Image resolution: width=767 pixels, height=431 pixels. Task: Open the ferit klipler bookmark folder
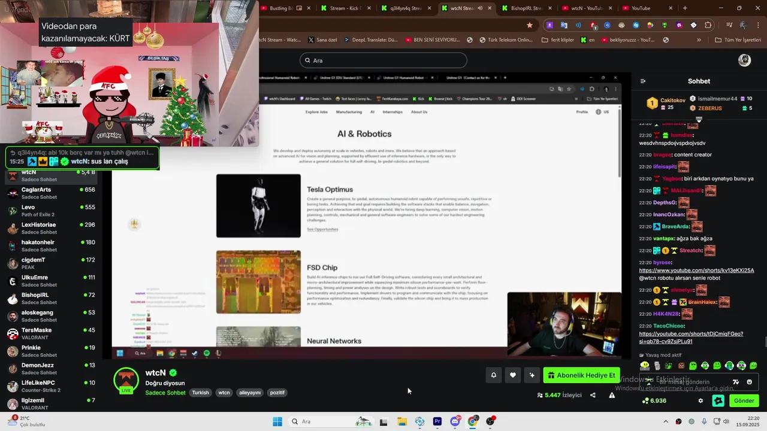558,40
